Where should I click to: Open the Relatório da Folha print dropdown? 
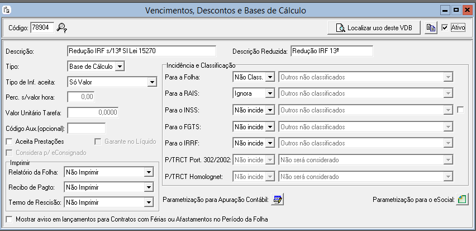tap(148, 172)
